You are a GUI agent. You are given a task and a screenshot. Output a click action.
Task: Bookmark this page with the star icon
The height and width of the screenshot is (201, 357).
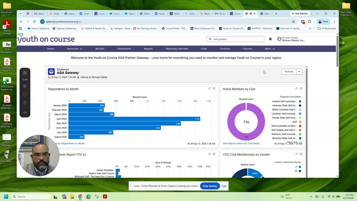(x=293, y=21)
